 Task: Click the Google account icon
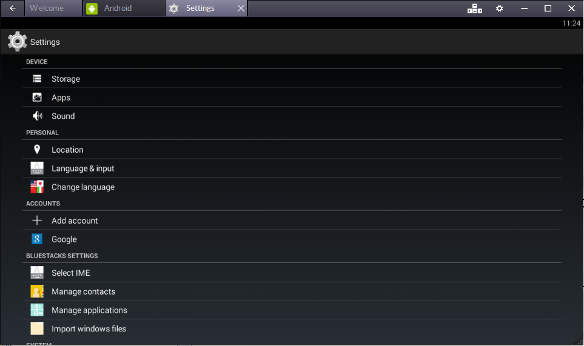click(37, 239)
